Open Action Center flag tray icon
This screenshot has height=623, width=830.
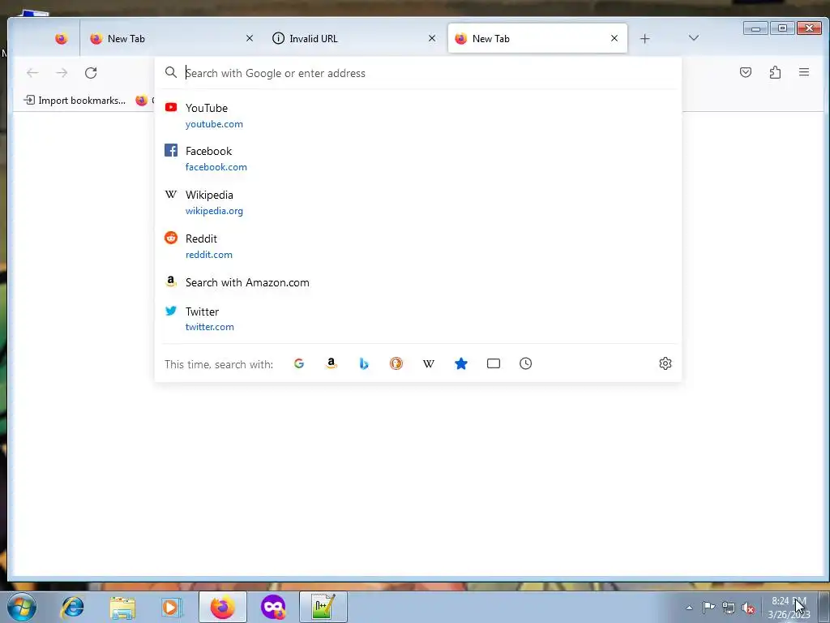point(708,607)
